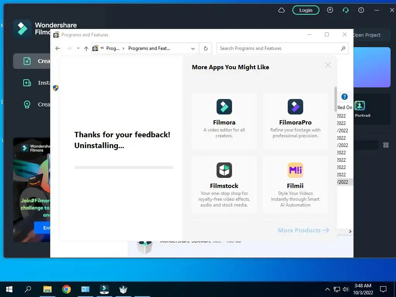396x297 pixels.
Task: Click the 'lled On' column header
Action: pyautogui.click(x=345, y=108)
